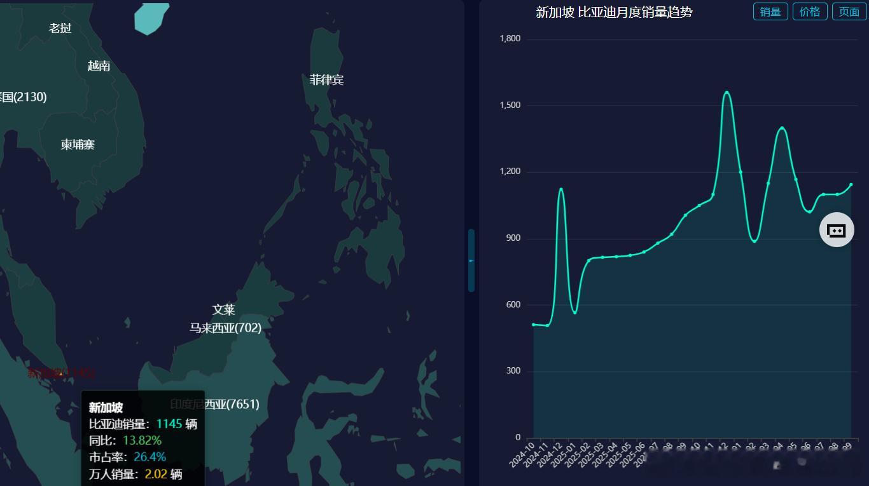Select the 柬埔寨 label on the map
This screenshot has height=486, width=869.
tap(78, 144)
